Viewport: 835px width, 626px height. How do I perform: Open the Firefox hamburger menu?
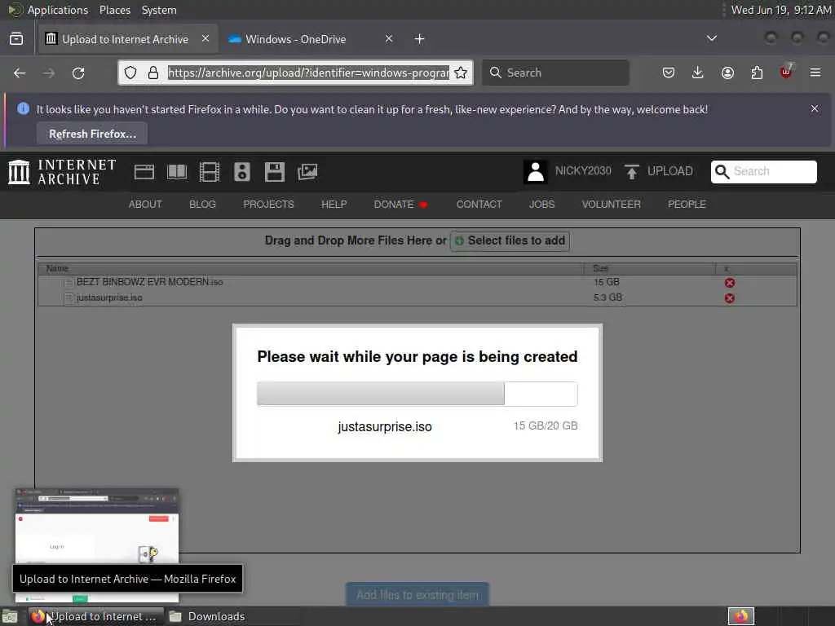click(x=815, y=73)
